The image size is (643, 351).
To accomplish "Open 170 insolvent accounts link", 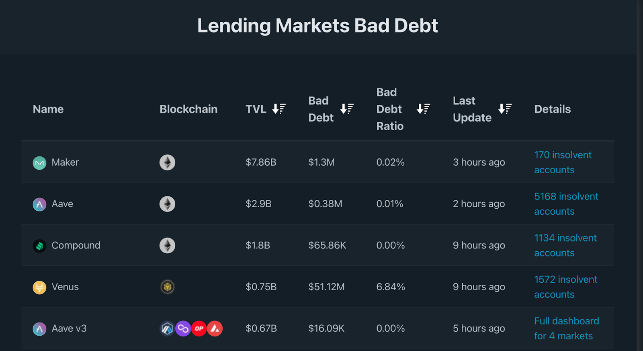I will [x=562, y=162].
